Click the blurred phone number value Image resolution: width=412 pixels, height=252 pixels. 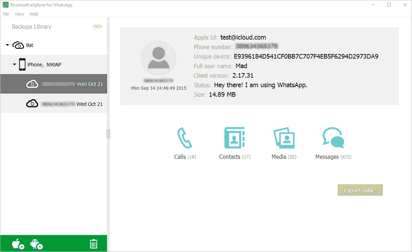(x=256, y=47)
